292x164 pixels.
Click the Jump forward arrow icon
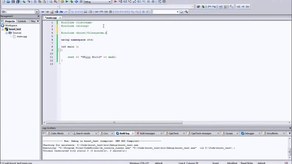(47, 12)
